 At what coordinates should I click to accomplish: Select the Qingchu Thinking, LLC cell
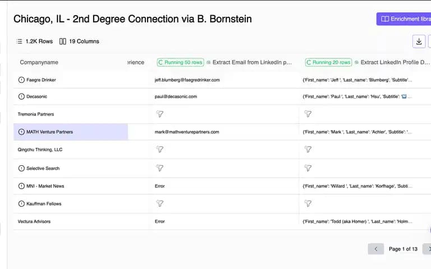pyautogui.click(x=71, y=150)
